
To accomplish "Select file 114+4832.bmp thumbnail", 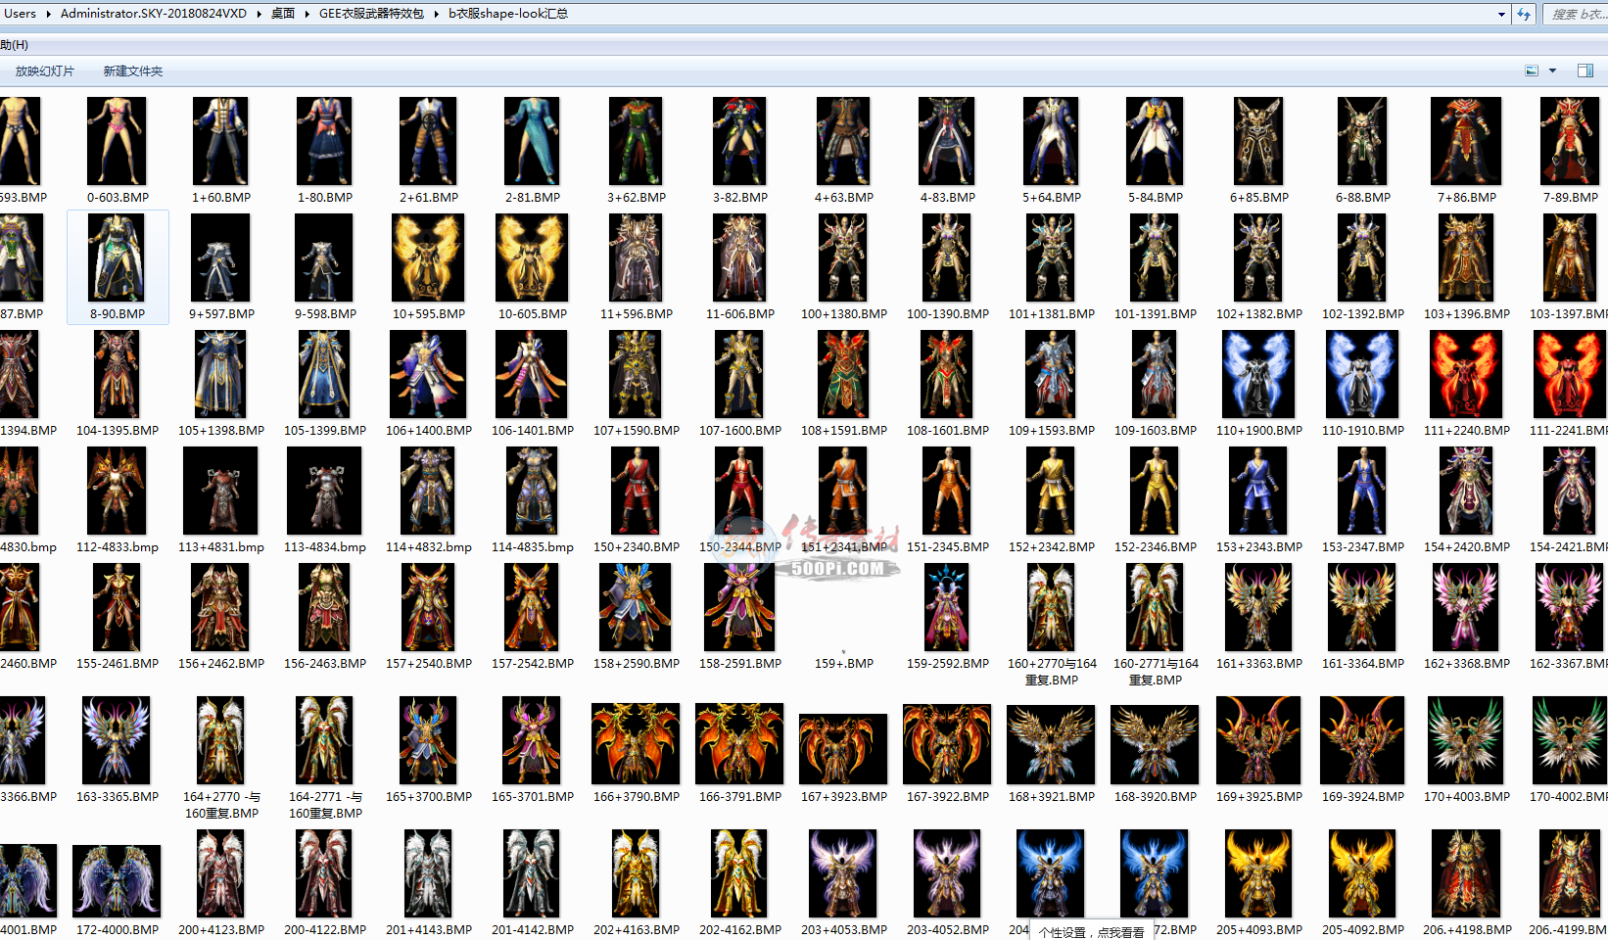I will [x=428, y=491].
